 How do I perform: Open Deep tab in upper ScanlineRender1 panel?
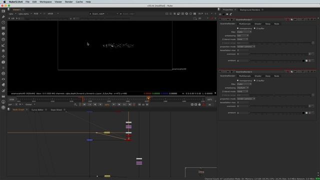268,24
